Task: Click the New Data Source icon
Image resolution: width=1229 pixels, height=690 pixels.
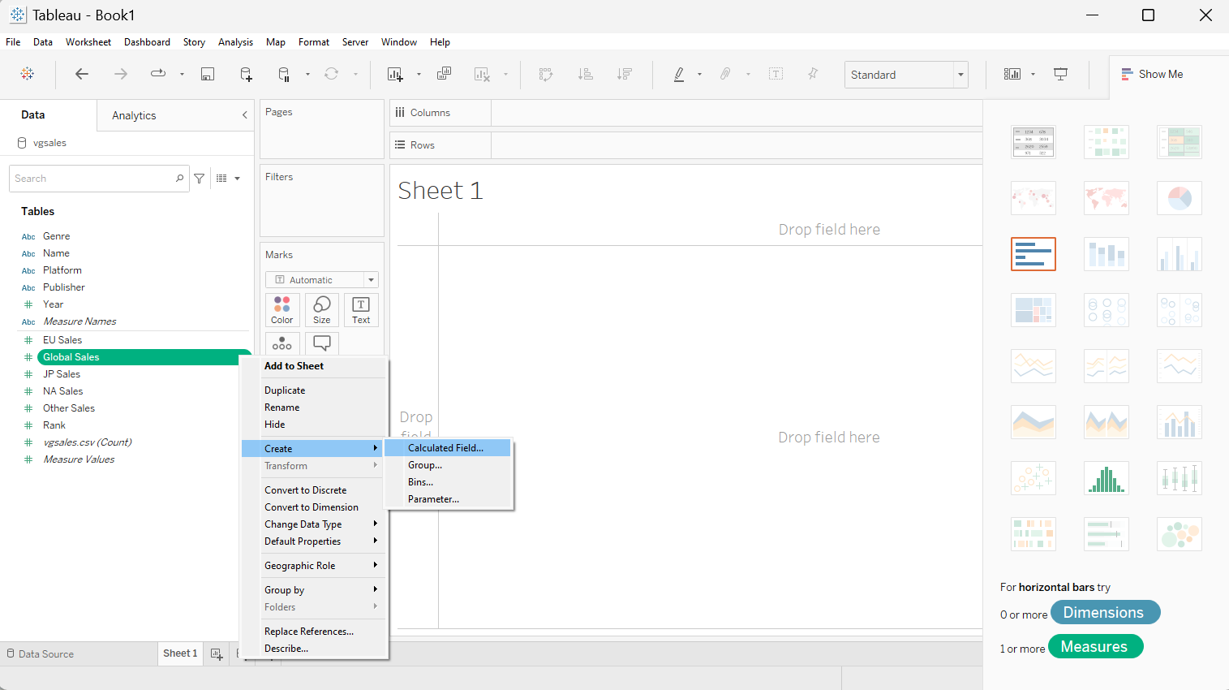Action: click(247, 74)
